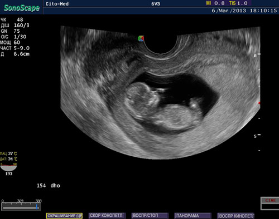Select the ЧАСТ 5-9.0 frequency parameter
This screenshot has height=219, width=279.
point(15,48)
